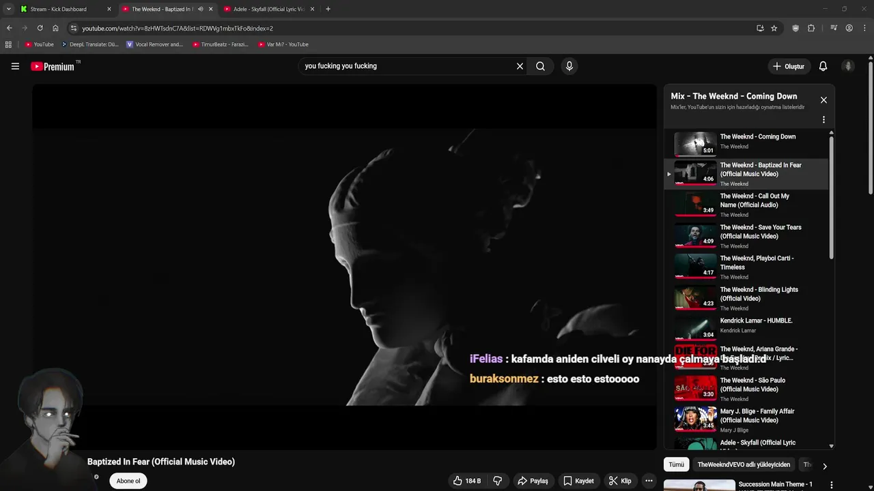This screenshot has width=874, height=491.
Task: Open a new browser tab
Action: 328,9
